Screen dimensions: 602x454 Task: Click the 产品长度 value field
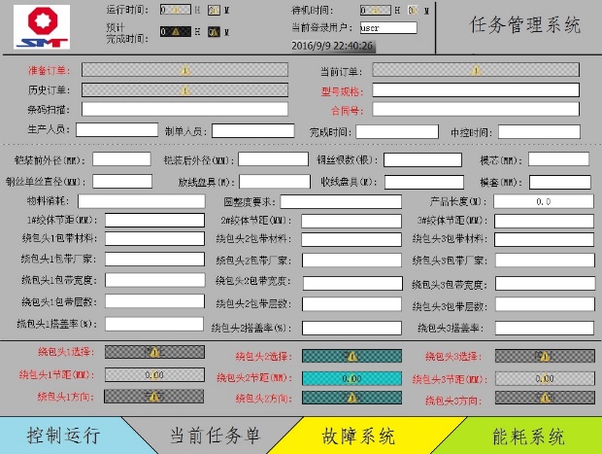[543, 201]
